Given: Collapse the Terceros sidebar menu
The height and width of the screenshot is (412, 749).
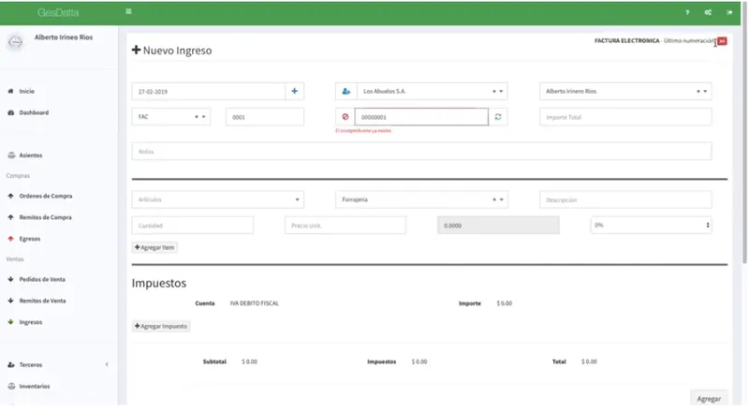Looking at the screenshot, I should (107, 364).
